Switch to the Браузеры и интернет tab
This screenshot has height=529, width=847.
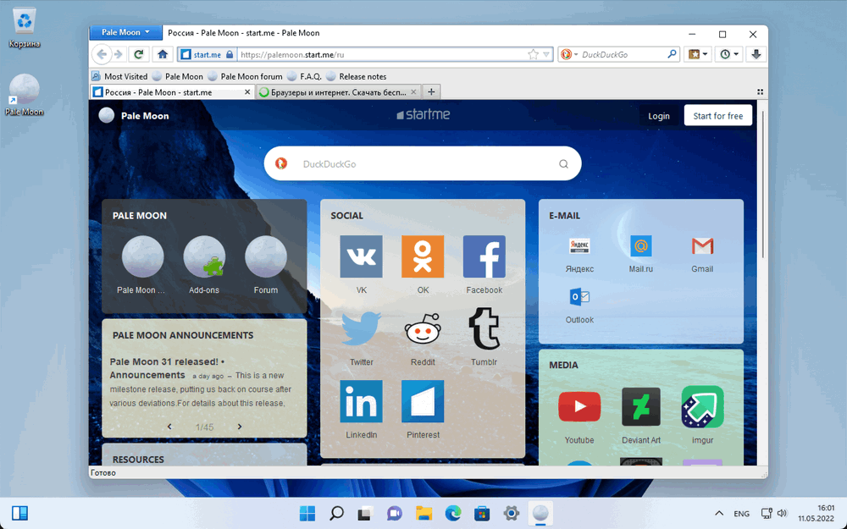(x=338, y=92)
